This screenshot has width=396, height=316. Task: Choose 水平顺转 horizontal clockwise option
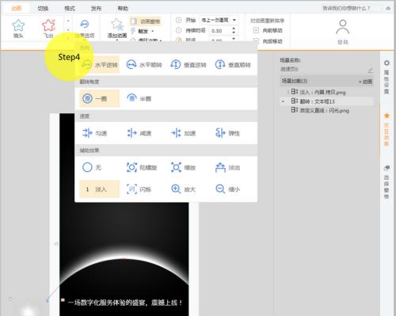(144, 65)
